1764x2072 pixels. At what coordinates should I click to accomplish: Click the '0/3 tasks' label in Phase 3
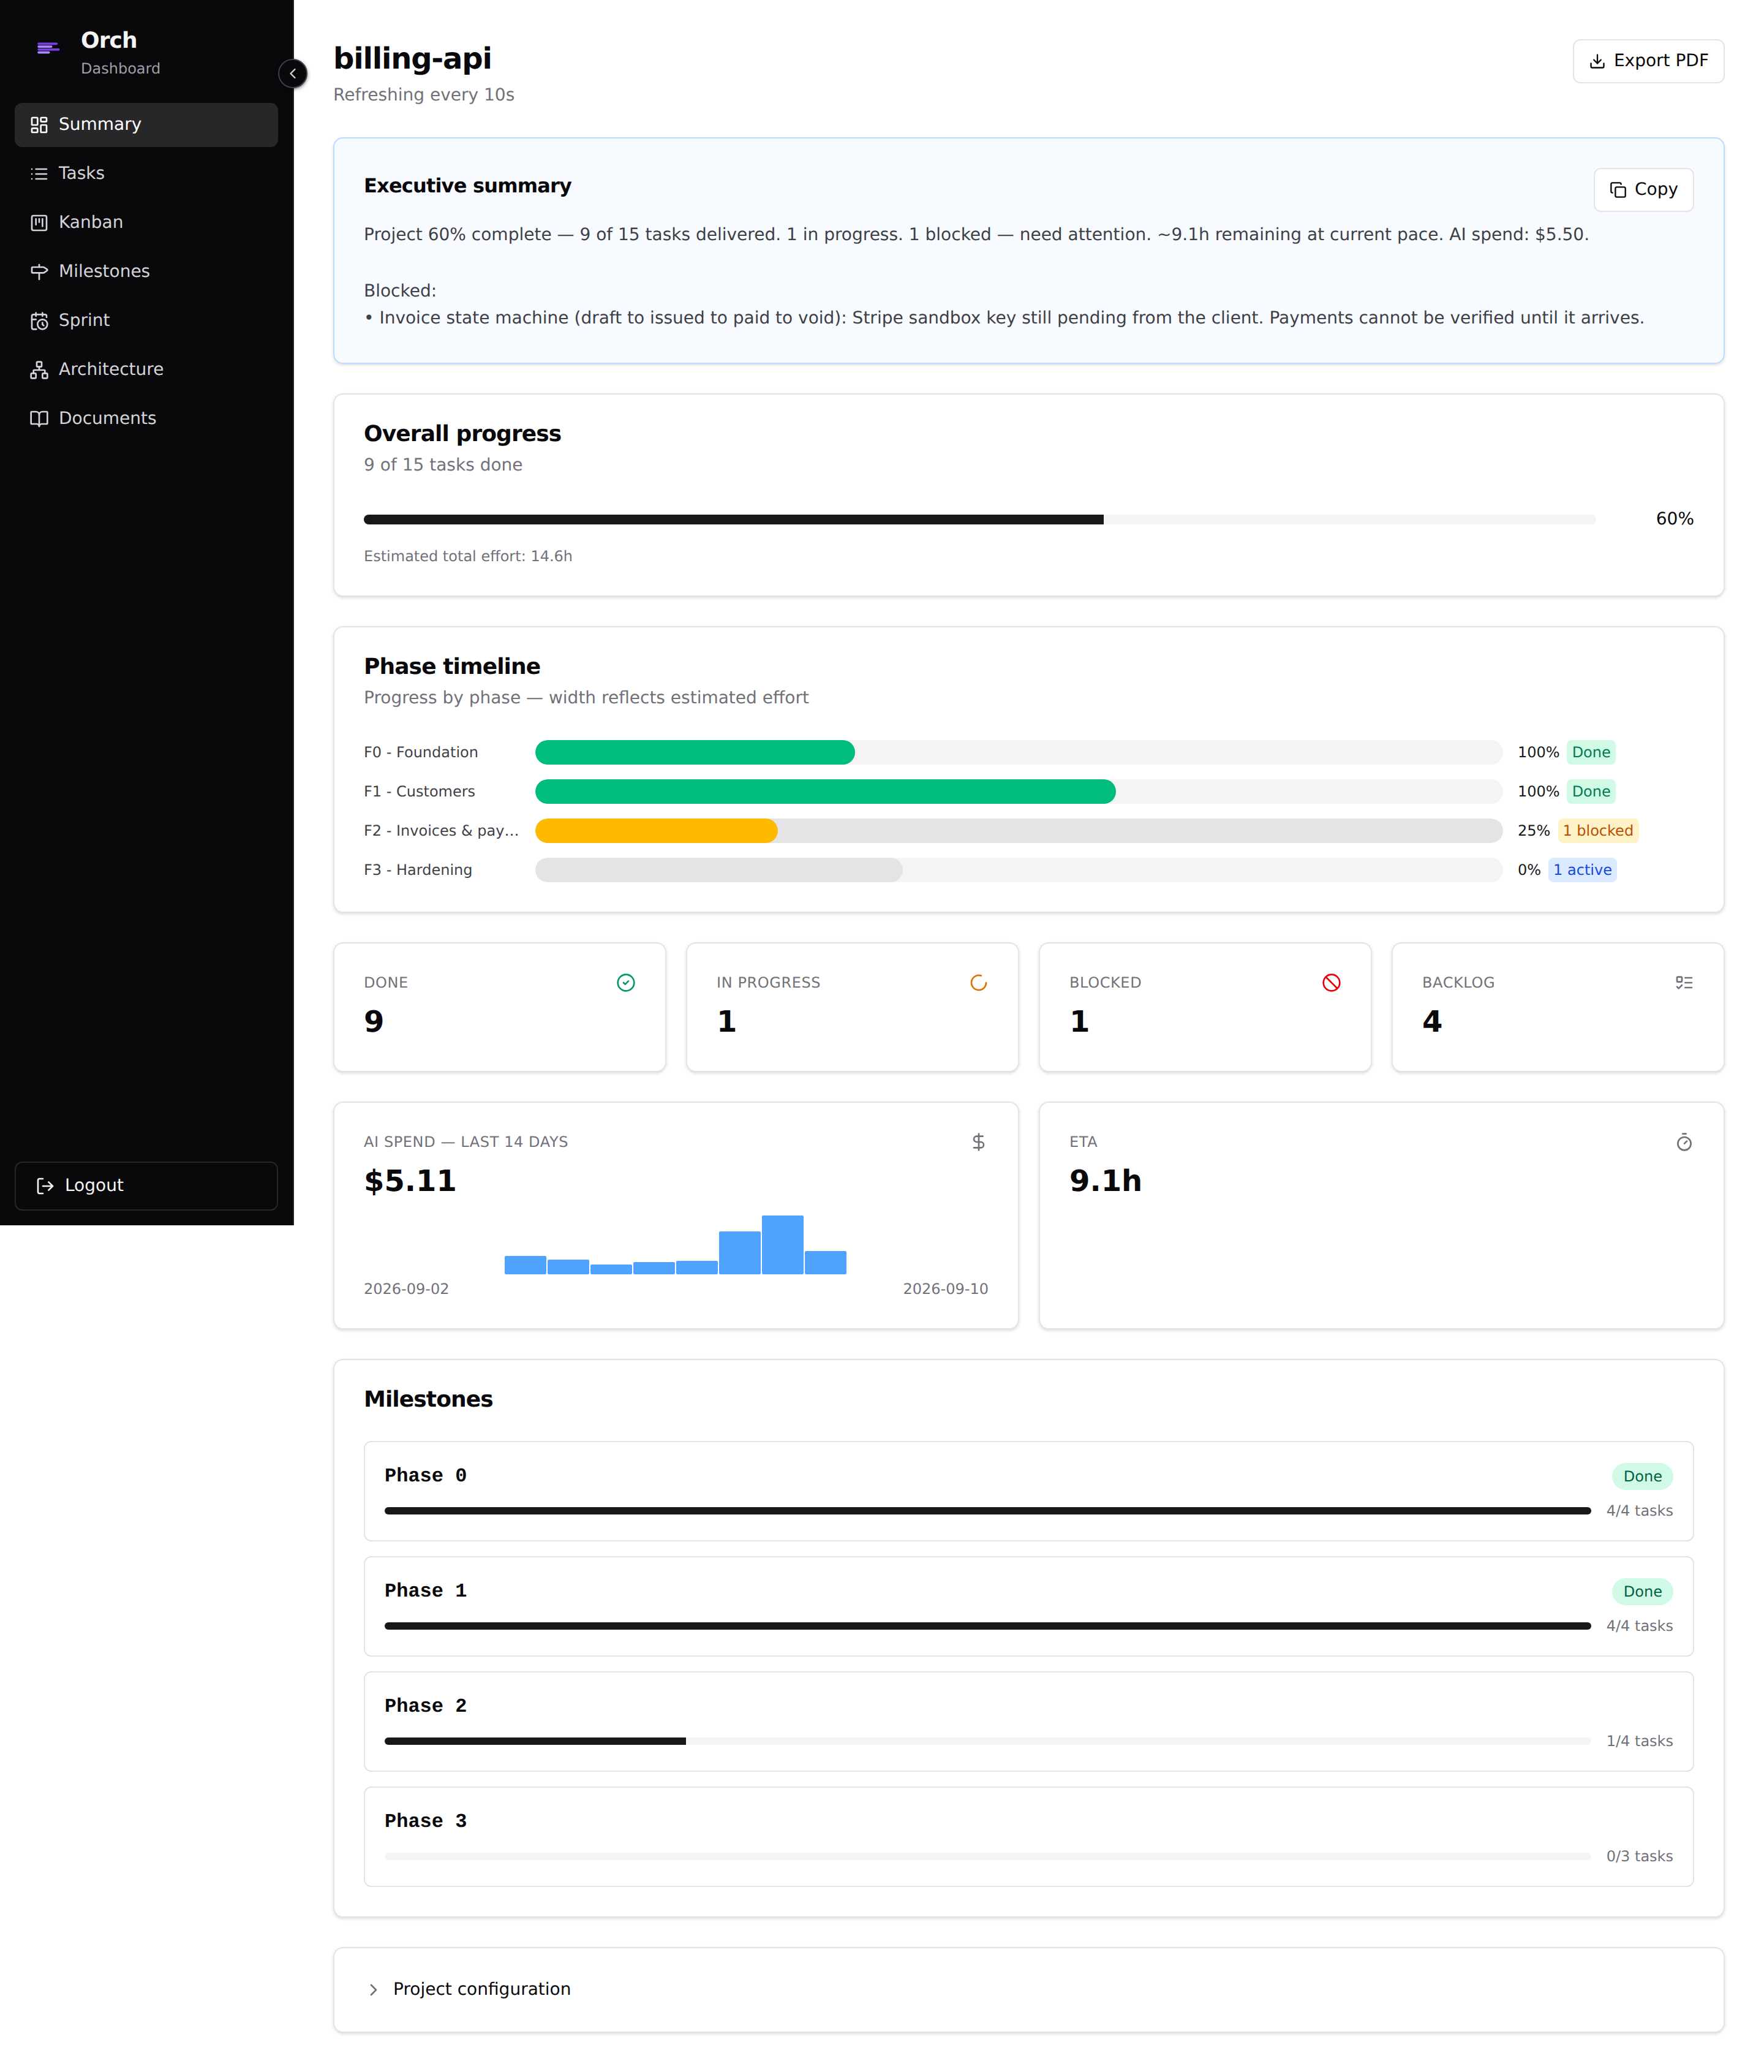(1639, 1856)
